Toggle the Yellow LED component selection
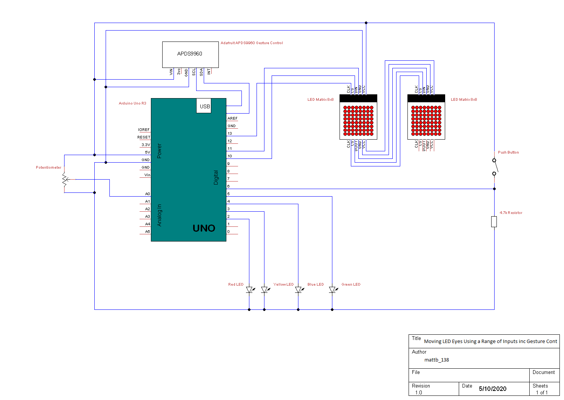The image size is (564, 400). 264,291
